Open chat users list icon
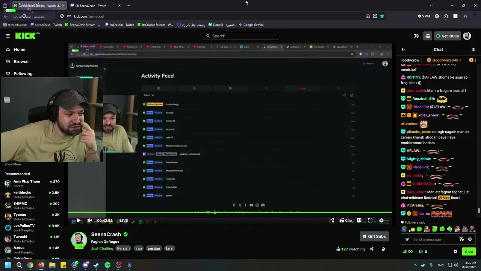481x271 pixels. [473, 49]
